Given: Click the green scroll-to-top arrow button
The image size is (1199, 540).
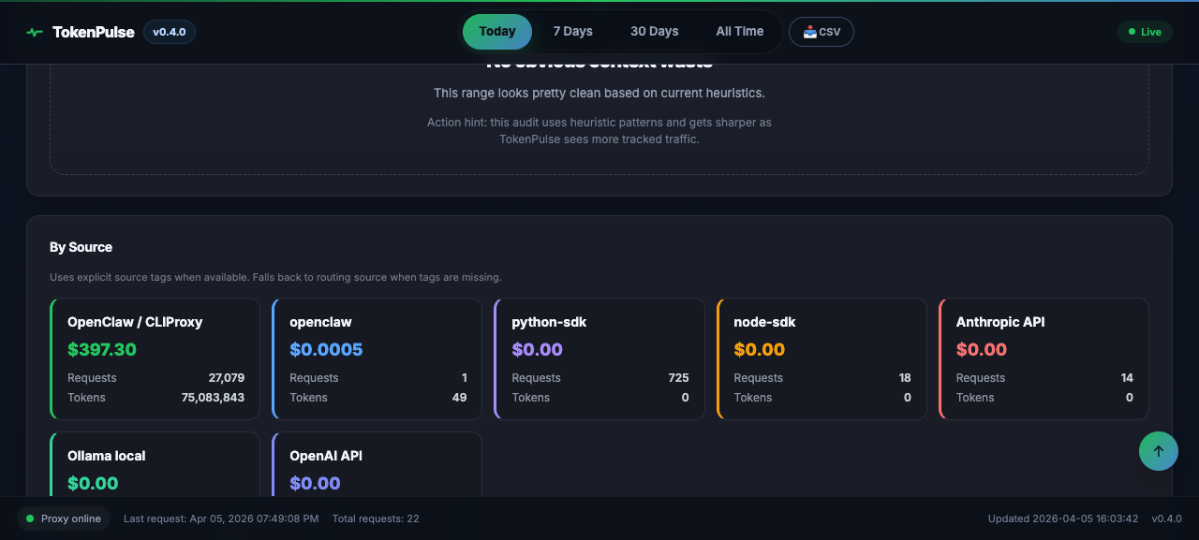Looking at the screenshot, I should click(1158, 450).
